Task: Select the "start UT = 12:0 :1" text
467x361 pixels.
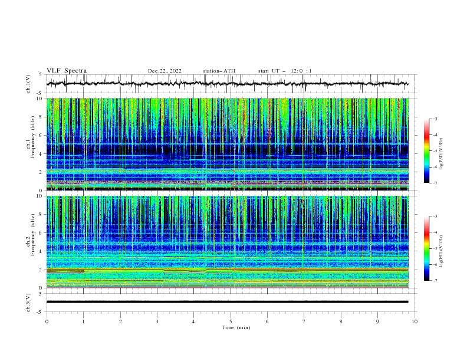Action: (285, 71)
